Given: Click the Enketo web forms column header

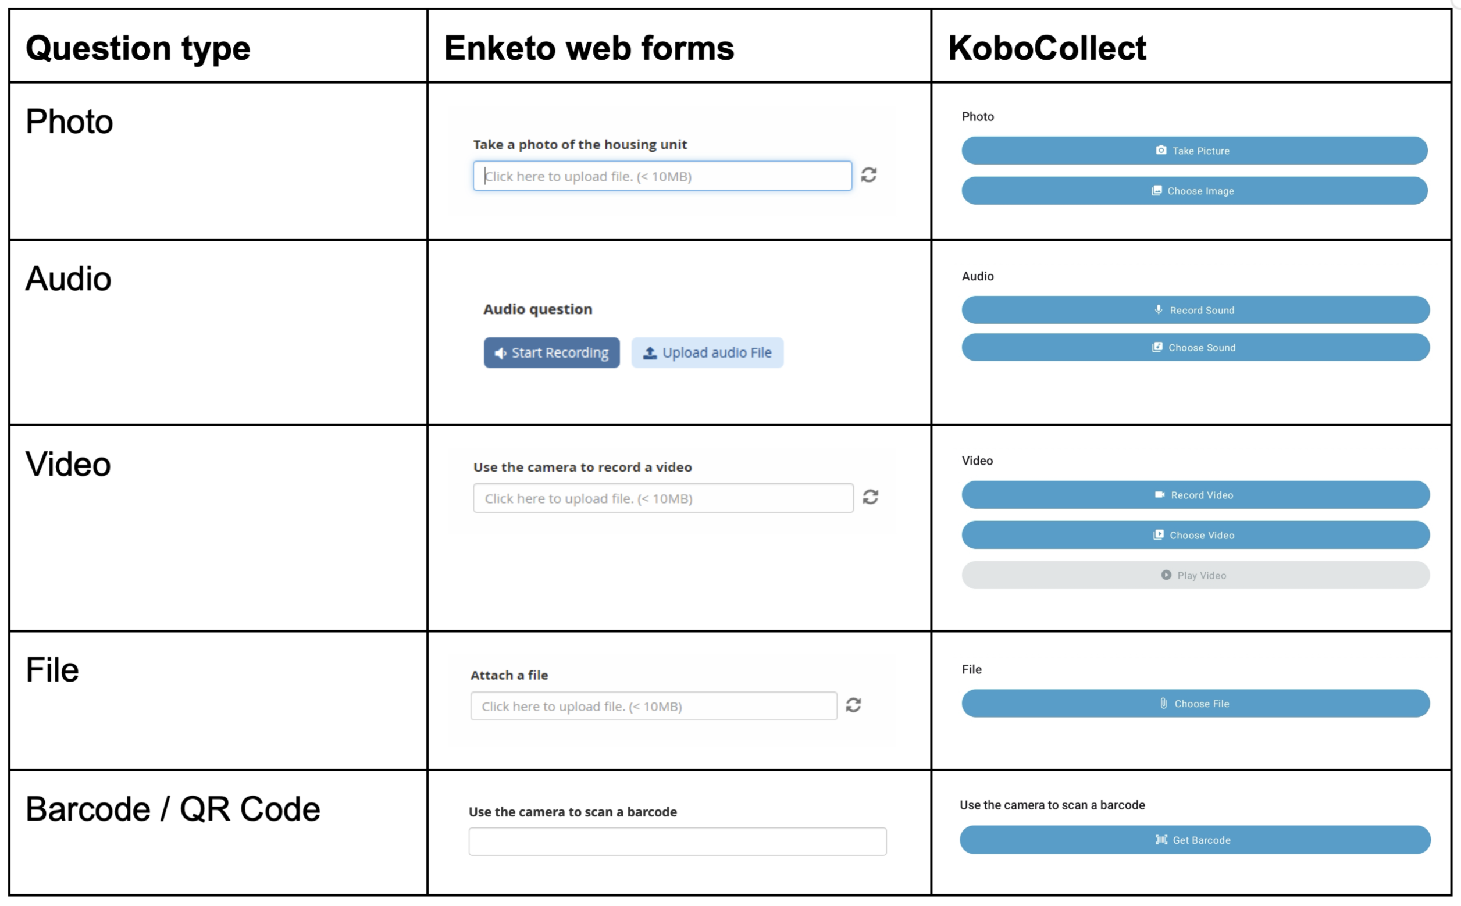Looking at the screenshot, I should point(589,48).
